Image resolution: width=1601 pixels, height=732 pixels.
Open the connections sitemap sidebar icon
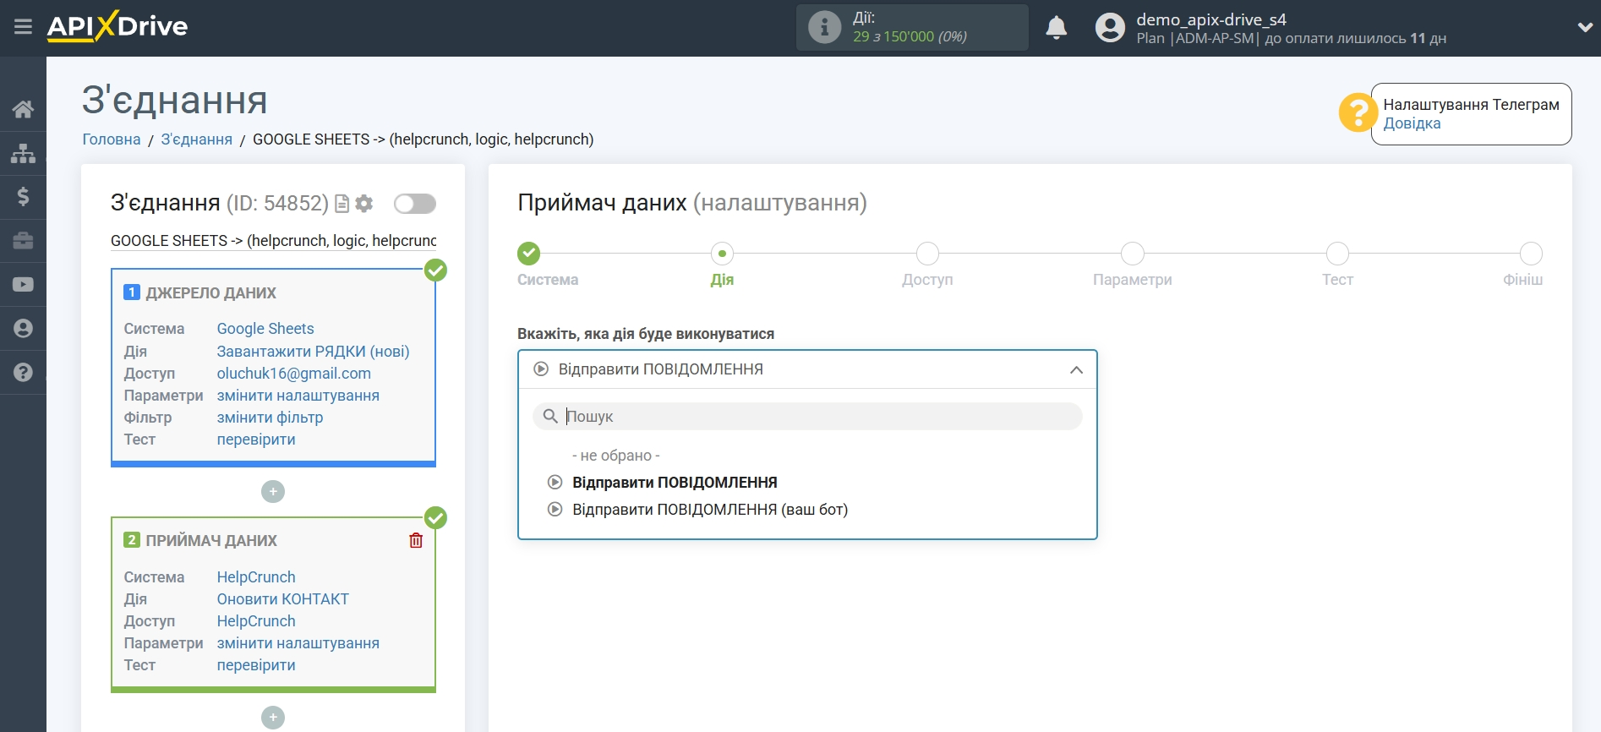23,153
